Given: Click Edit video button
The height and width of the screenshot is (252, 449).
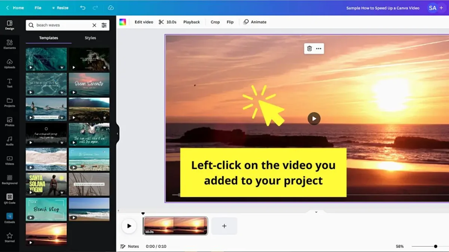Looking at the screenshot, I should (x=144, y=22).
